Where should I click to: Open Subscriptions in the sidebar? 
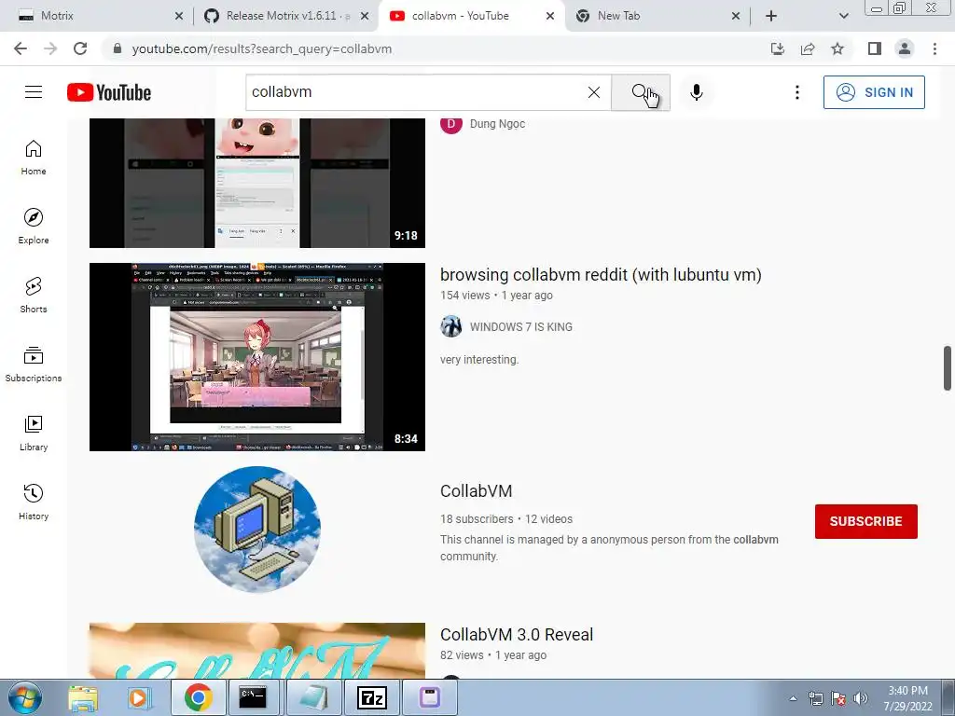[x=34, y=365]
